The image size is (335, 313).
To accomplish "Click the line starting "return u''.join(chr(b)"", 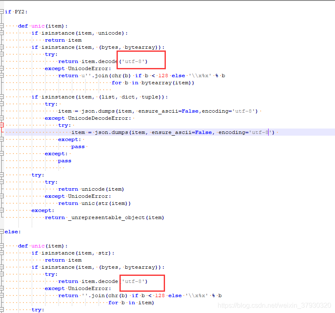I will 142,76.
